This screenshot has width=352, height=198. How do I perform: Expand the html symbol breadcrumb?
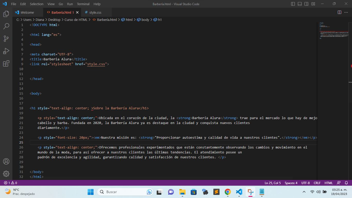click(127, 20)
